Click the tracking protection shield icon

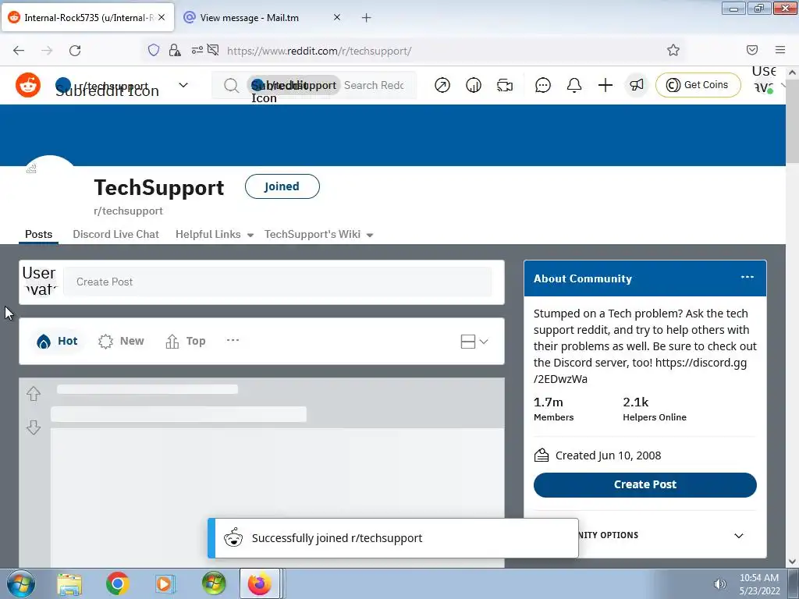point(154,50)
